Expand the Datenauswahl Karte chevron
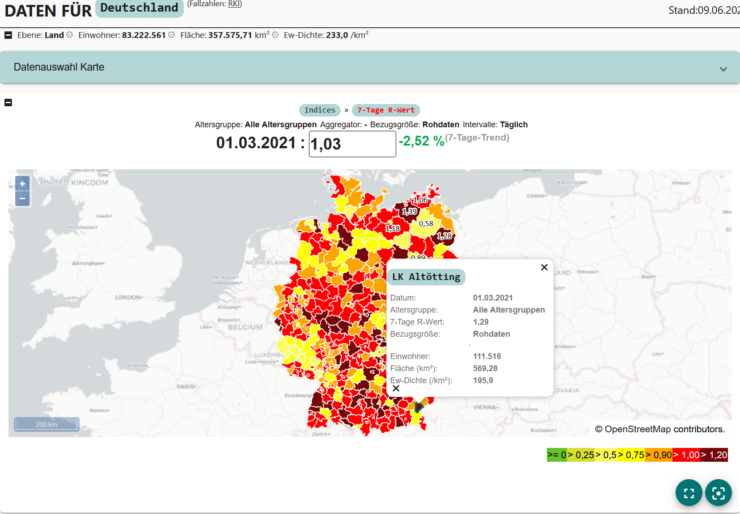The image size is (740, 514). tap(723, 69)
